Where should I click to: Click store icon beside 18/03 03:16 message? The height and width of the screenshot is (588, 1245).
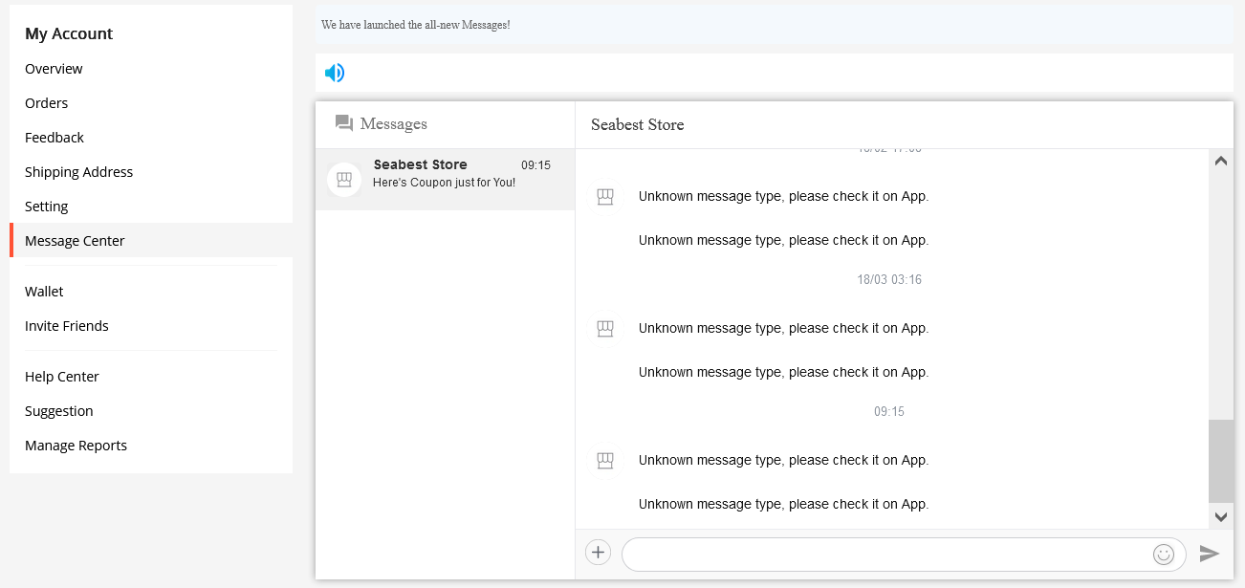(604, 329)
